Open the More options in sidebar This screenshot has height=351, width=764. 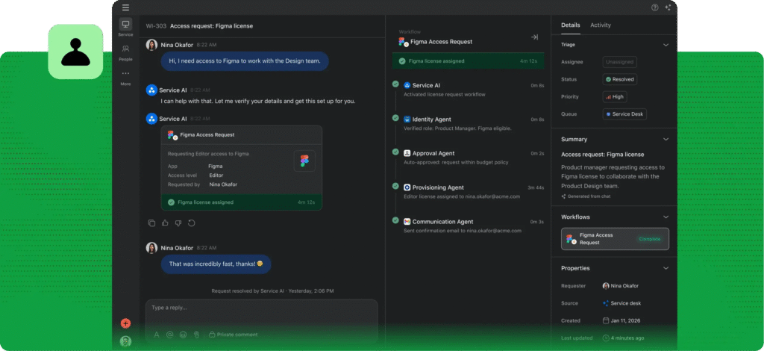pyautogui.click(x=125, y=77)
